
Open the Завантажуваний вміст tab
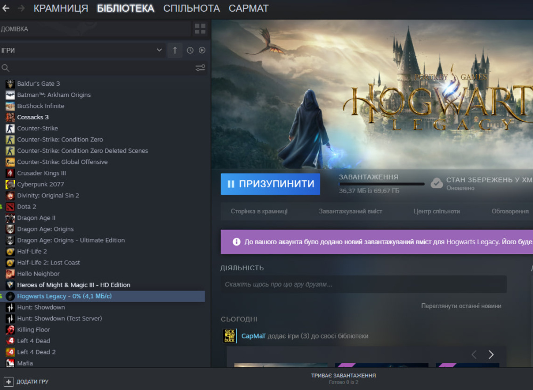point(350,211)
